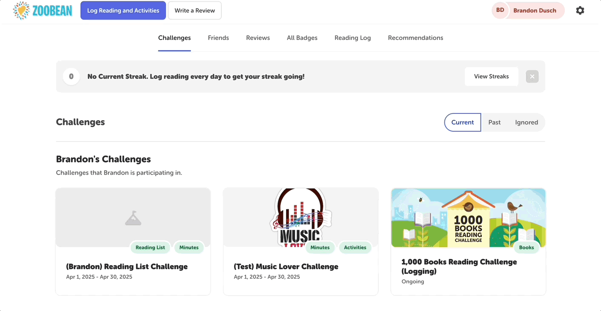Screen dimensions: 601x311
Task: Click the placeholder image on Reading List Challenge
Action: pos(133,218)
